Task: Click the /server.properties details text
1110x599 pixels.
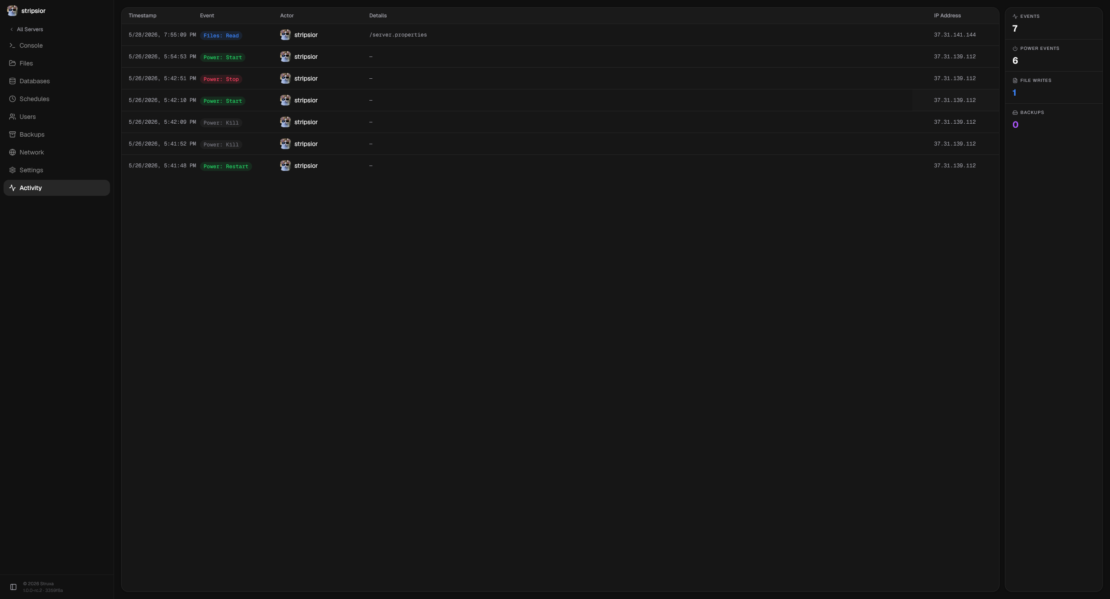Action: 398,35
